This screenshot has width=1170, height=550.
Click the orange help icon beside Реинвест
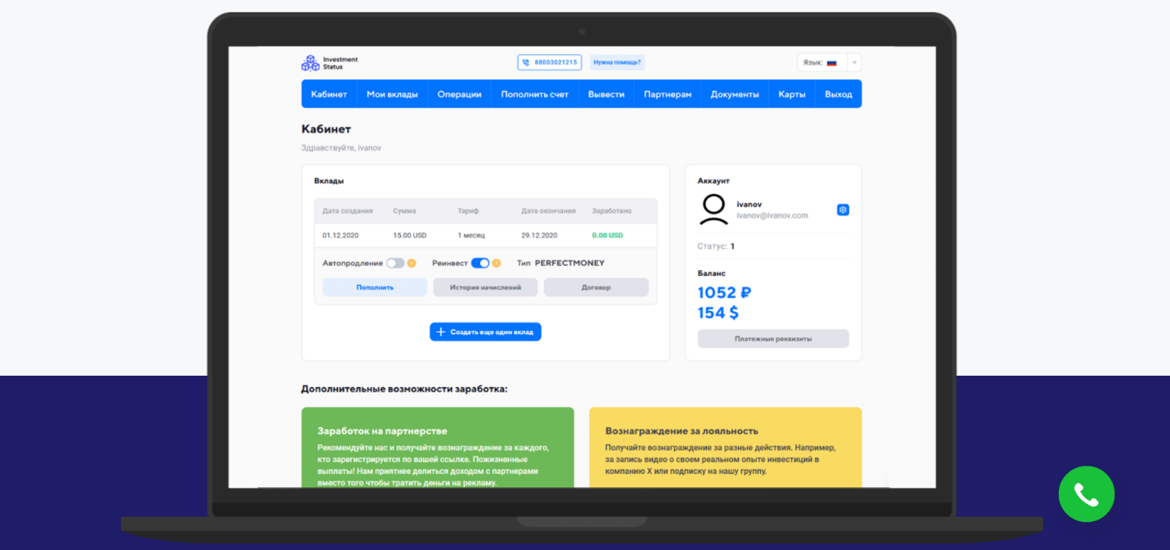point(497,263)
